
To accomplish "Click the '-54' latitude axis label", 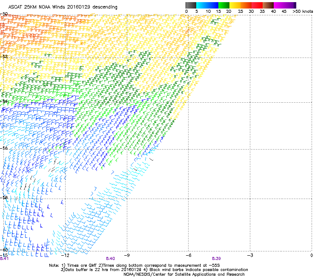I will click(4, 101).
